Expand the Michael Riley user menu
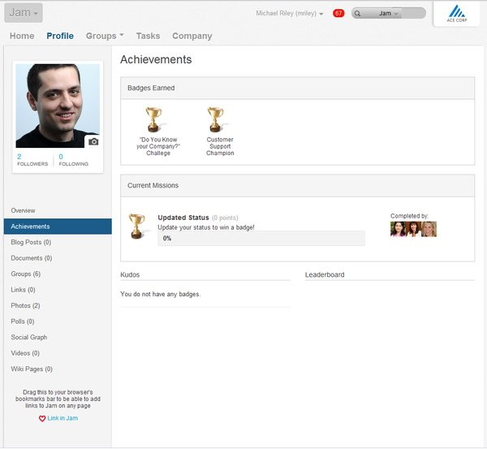The image size is (487, 449). 290,13
